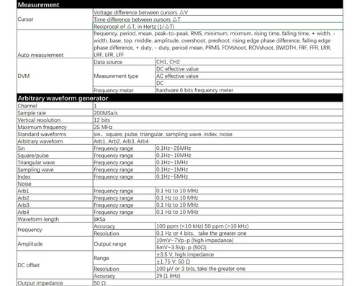
Task: Select the '0.1Hz~5MHz' value
Action: click(249, 176)
